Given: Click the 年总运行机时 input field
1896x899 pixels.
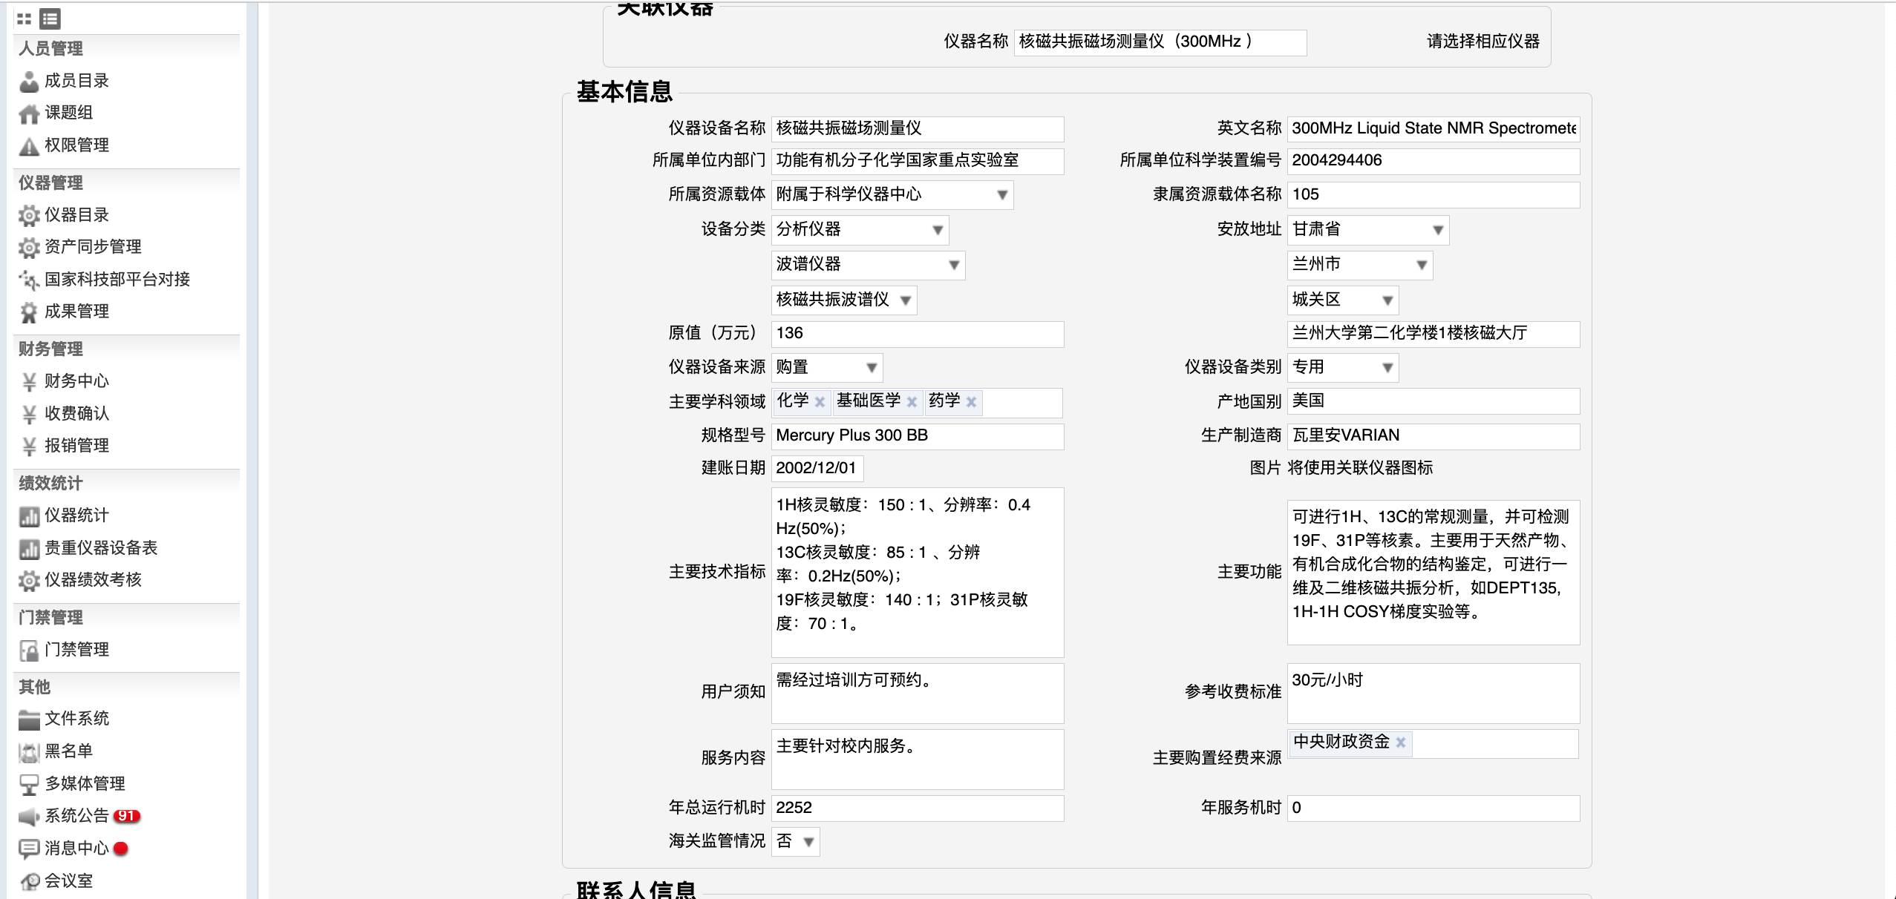Looking at the screenshot, I should point(918,809).
